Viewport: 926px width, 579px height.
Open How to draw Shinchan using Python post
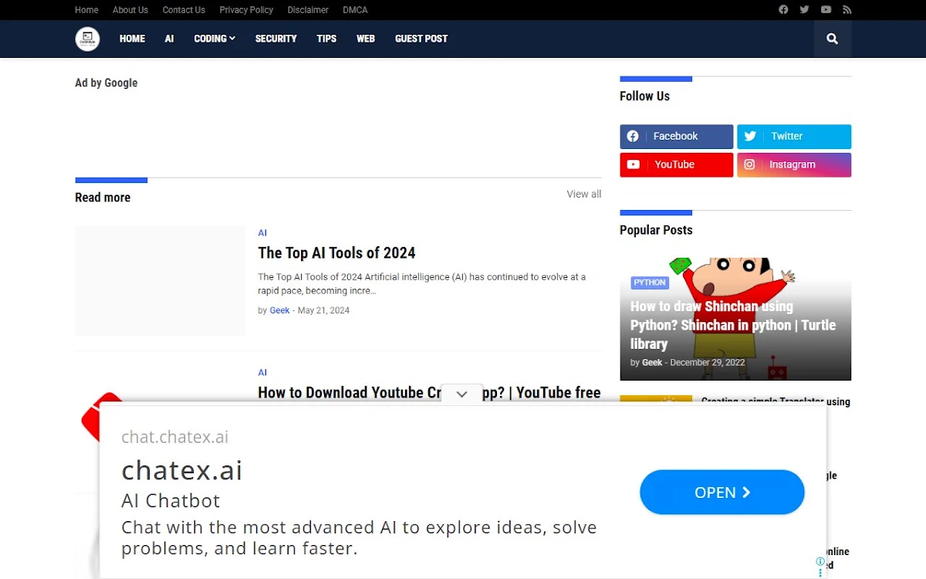[x=733, y=325]
